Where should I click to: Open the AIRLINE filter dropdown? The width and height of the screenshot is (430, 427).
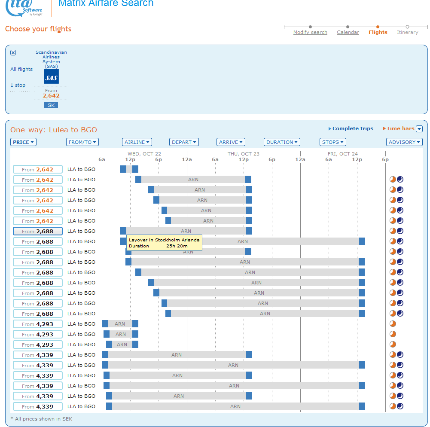click(137, 142)
